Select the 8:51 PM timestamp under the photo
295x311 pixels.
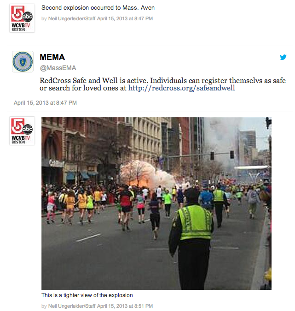pyautogui.click(x=125, y=306)
